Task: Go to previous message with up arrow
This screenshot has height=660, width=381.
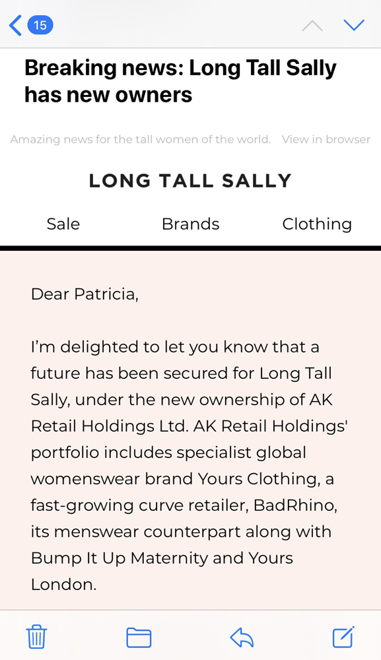Action: [x=312, y=26]
